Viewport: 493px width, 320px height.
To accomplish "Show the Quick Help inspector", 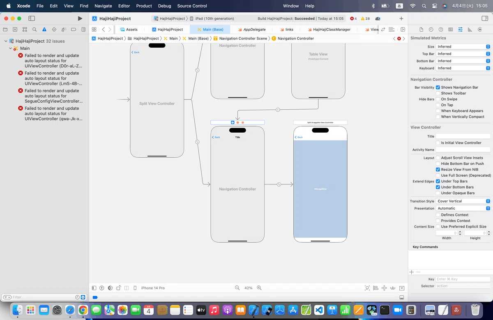I will tap(441, 30).
